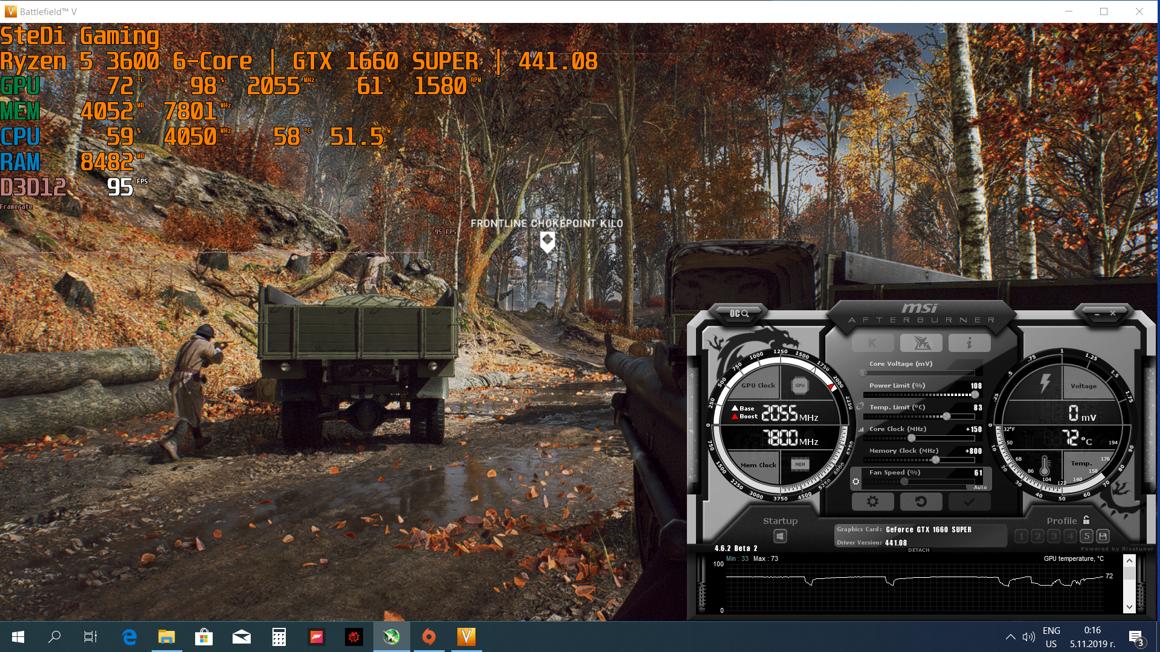Click the Core Clock value +150

pos(974,429)
